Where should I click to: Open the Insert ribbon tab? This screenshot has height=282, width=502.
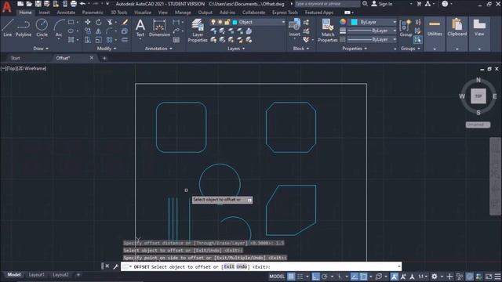[44, 13]
